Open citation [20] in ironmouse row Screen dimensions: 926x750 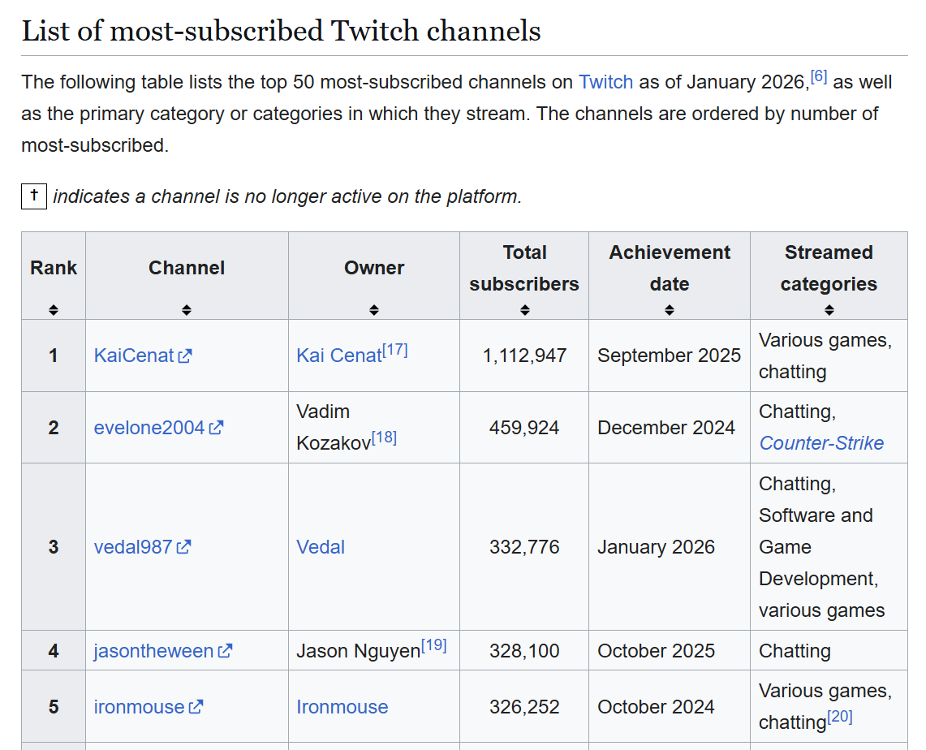pos(840,717)
